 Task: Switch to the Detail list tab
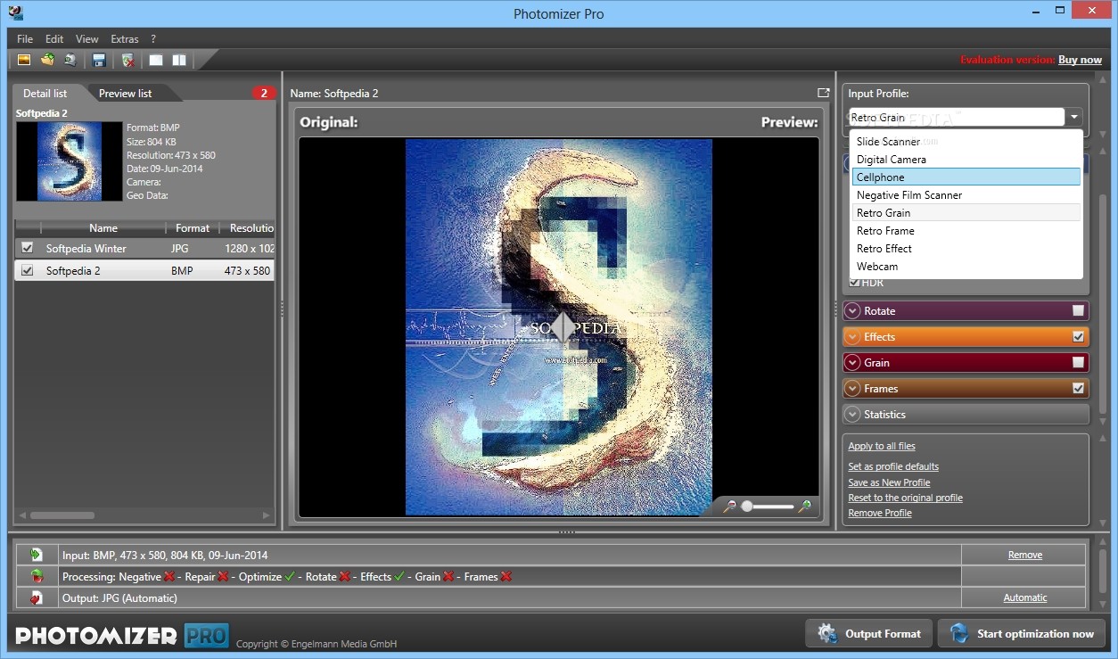pyautogui.click(x=45, y=94)
